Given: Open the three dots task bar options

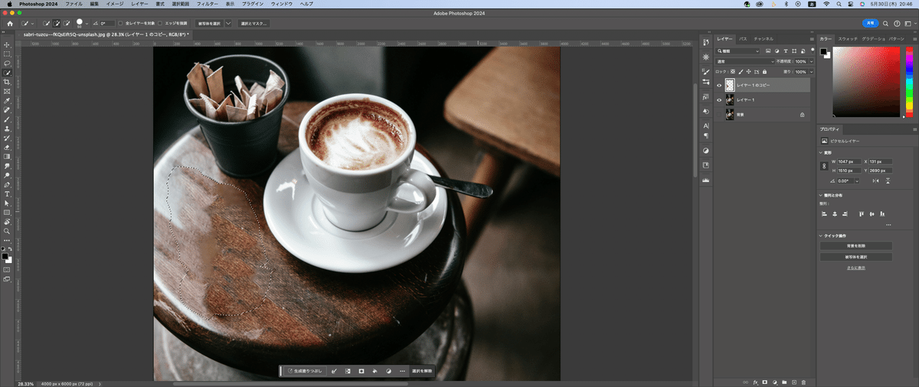Looking at the screenshot, I should 402,371.
